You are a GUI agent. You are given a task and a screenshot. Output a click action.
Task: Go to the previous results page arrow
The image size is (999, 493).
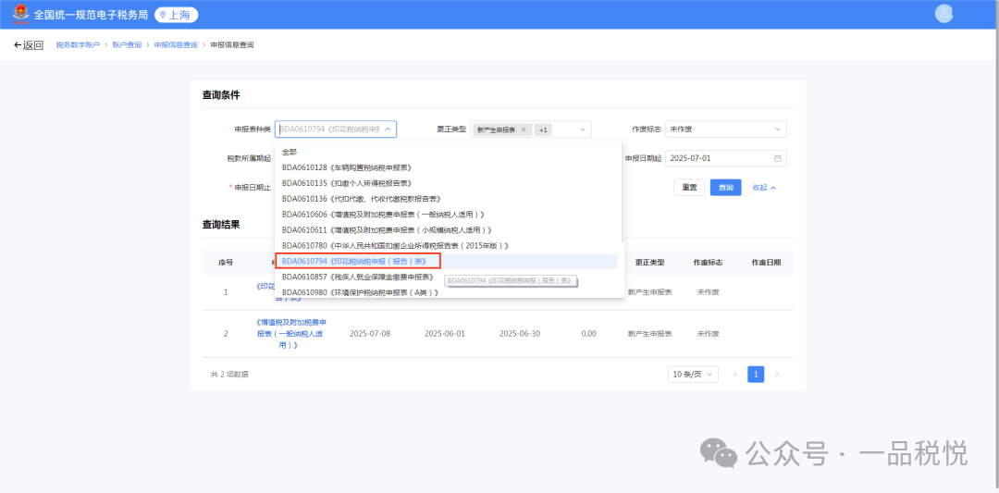pyautogui.click(x=735, y=375)
